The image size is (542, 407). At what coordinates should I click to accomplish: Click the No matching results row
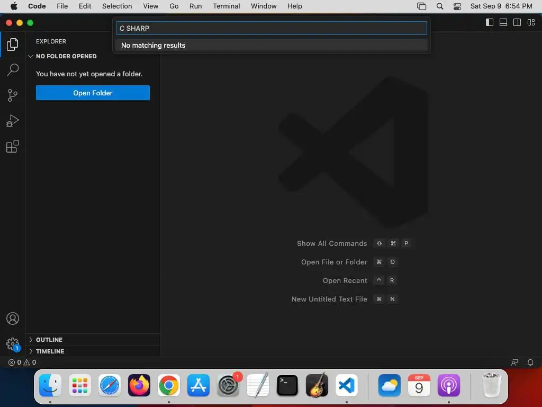pos(272,46)
